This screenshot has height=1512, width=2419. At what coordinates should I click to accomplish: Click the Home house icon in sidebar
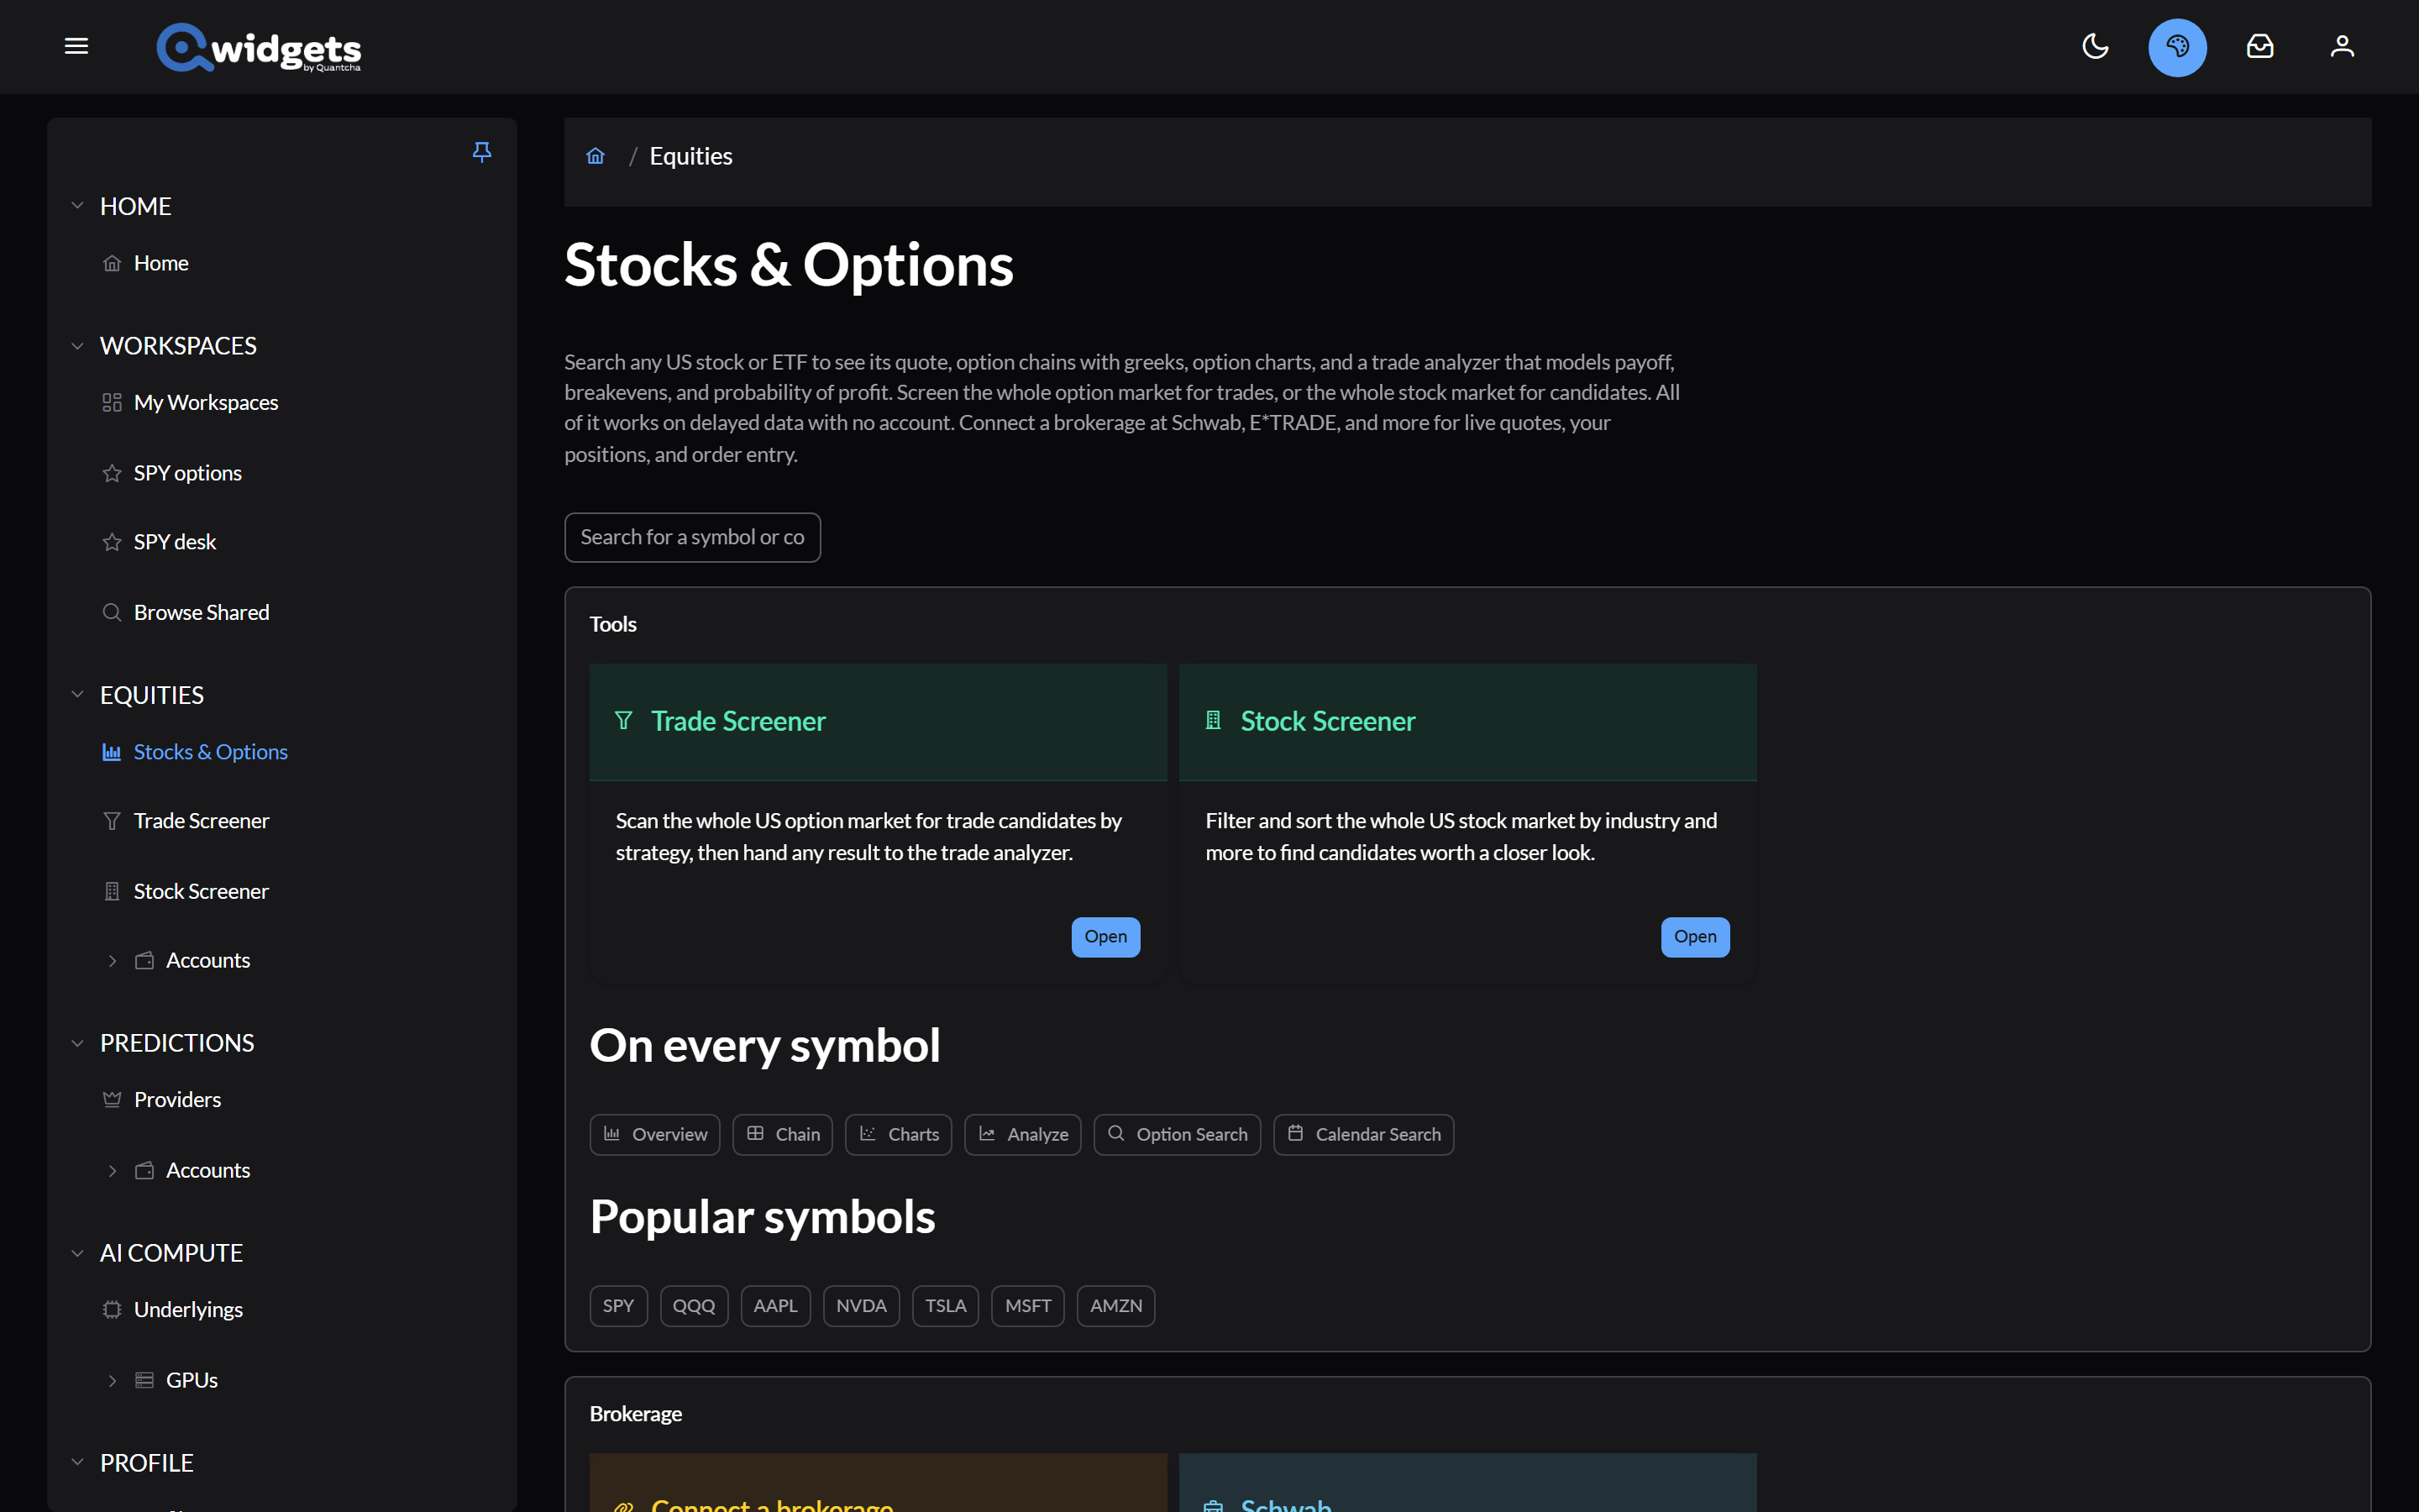[x=112, y=263]
